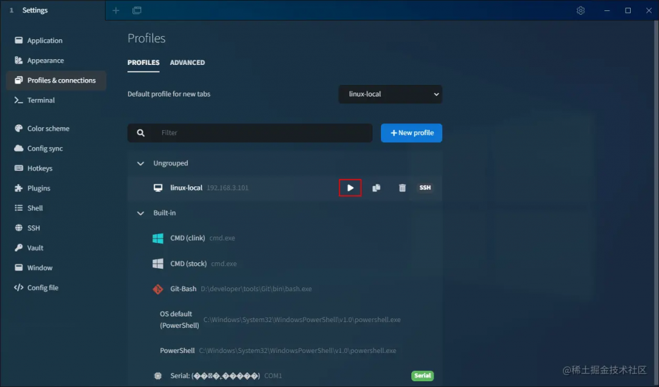Viewport: 659px width, 387px height.
Task: Select the CMD (stock) profile row
Action: (x=285, y=264)
